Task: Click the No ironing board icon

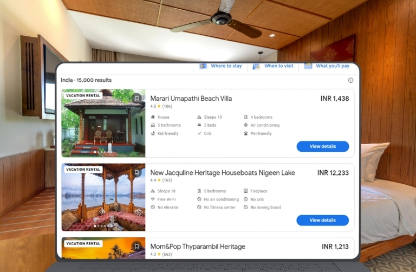Action: 246,207
